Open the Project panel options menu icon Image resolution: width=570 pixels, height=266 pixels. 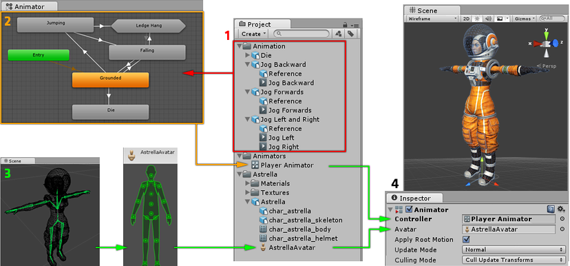coord(355,25)
